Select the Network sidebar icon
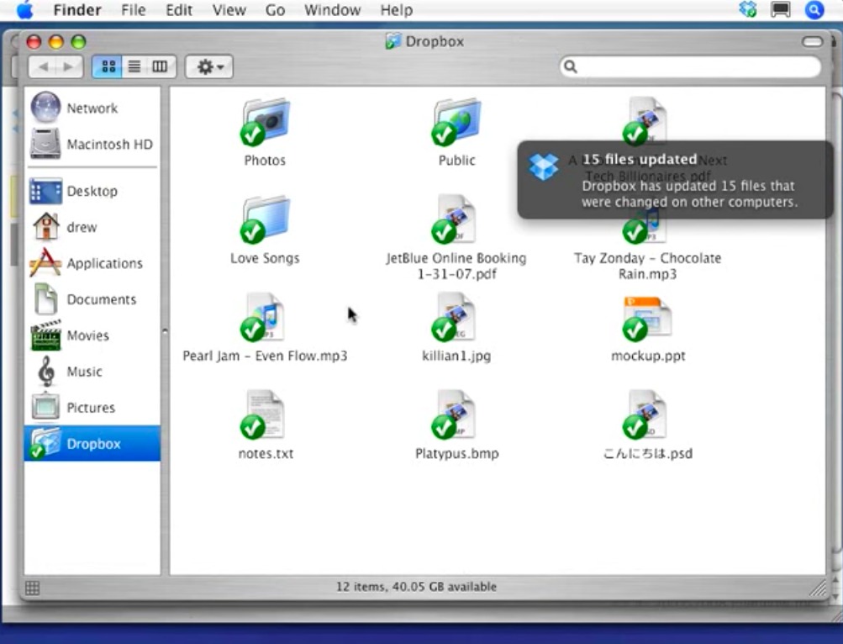Screen dimensions: 843x644 pyautogui.click(x=45, y=107)
